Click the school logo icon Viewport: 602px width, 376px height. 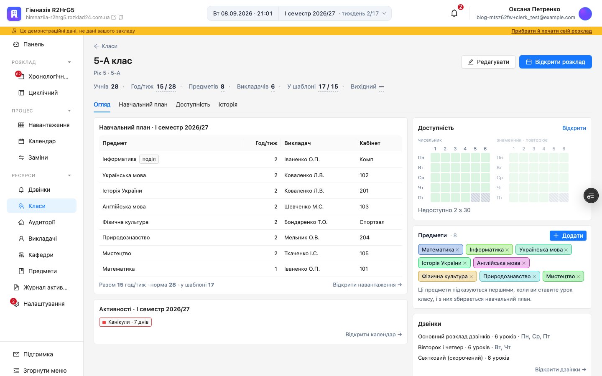[x=14, y=13]
